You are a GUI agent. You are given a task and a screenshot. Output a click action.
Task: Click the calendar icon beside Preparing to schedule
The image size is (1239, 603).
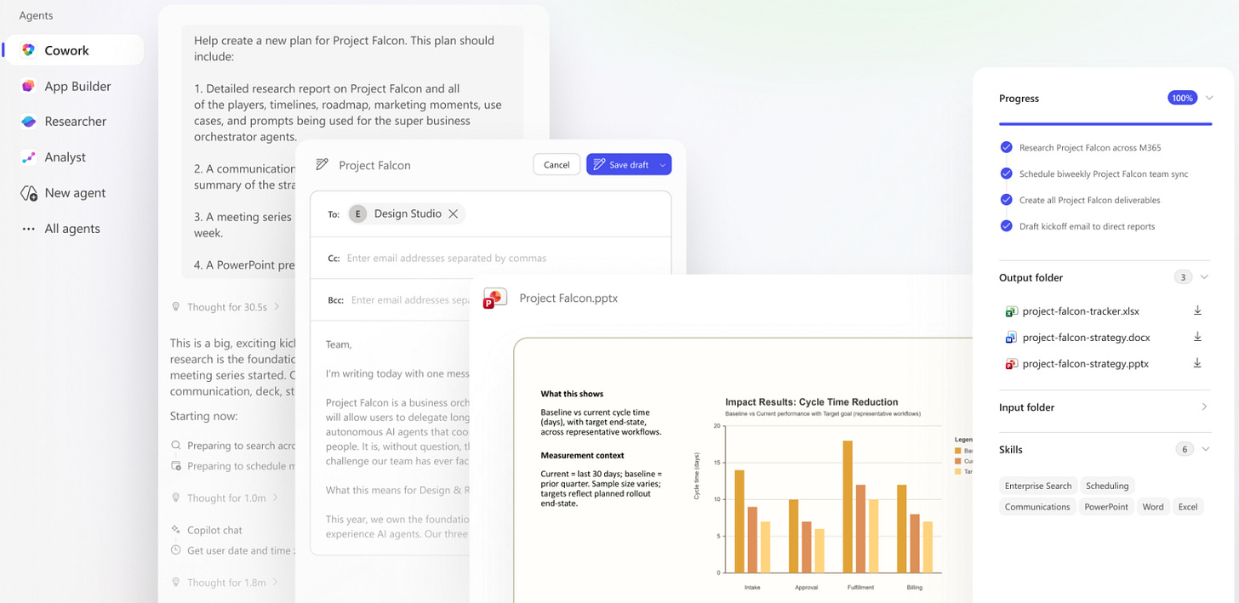pyautogui.click(x=176, y=466)
